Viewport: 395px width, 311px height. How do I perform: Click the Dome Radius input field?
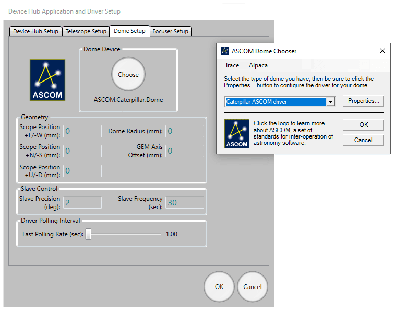184,131
